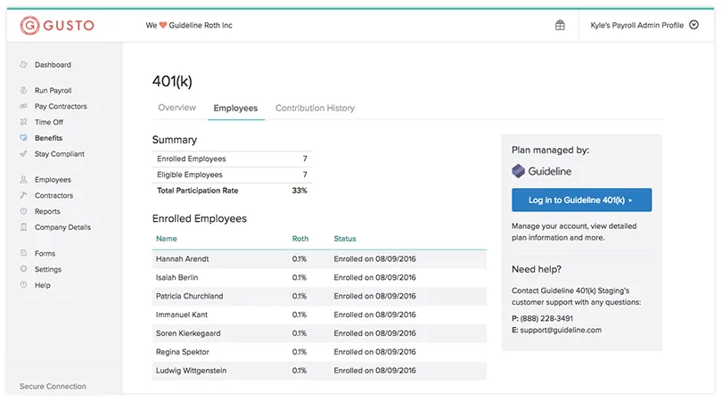This screenshot has height=401, width=722.
Task: Click the Gusto logo icon
Action: (29, 25)
